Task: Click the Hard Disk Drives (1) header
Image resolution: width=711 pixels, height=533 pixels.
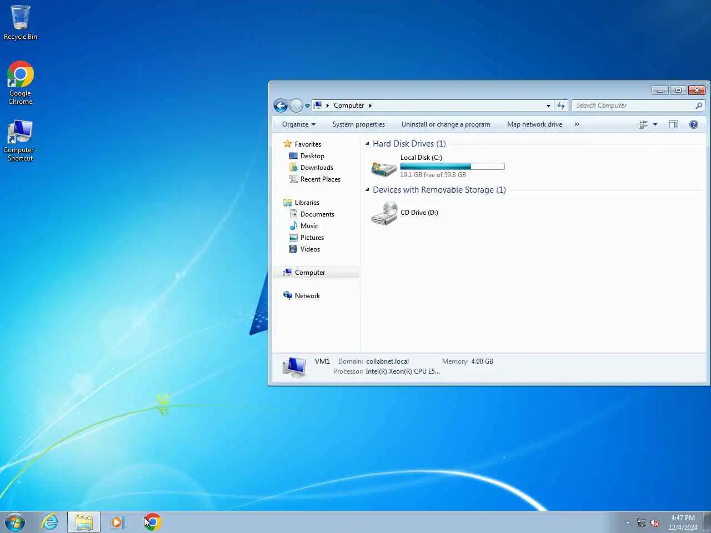Action: (409, 144)
